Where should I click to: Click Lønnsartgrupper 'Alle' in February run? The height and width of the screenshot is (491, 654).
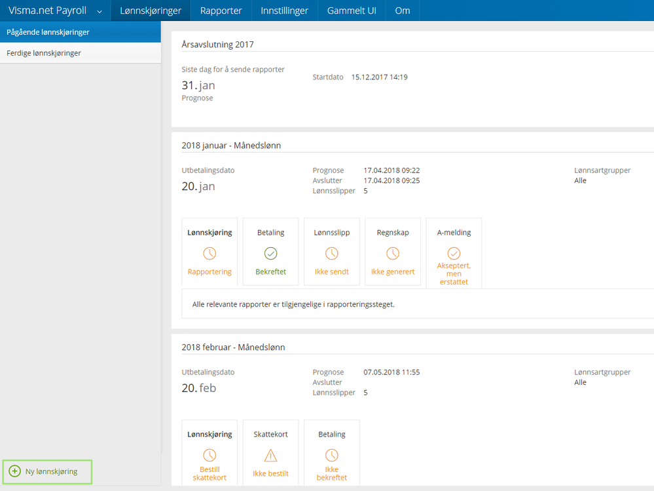(580, 382)
